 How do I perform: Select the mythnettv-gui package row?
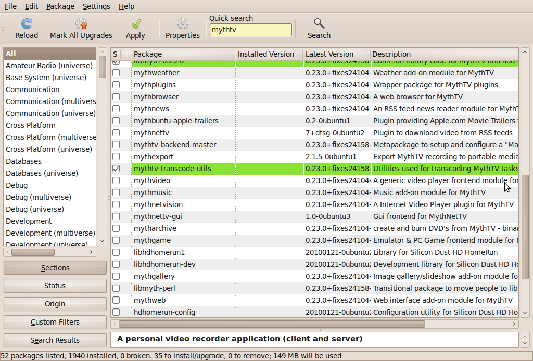[x=314, y=216]
